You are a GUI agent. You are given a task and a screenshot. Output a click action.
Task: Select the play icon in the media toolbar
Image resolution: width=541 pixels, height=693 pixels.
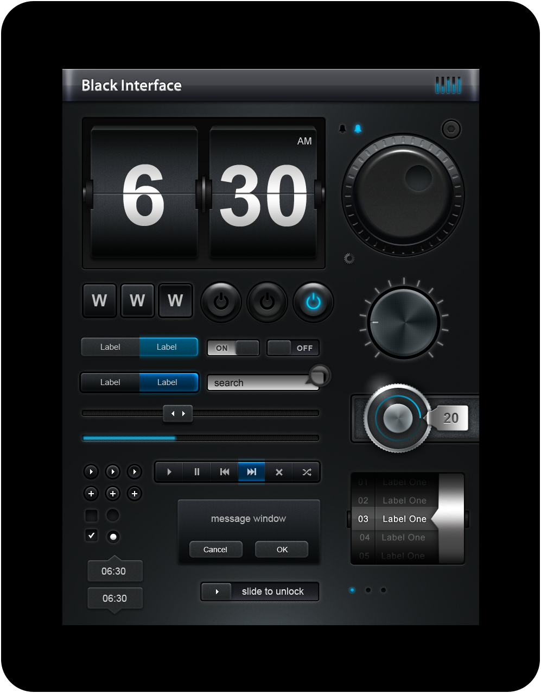click(169, 472)
